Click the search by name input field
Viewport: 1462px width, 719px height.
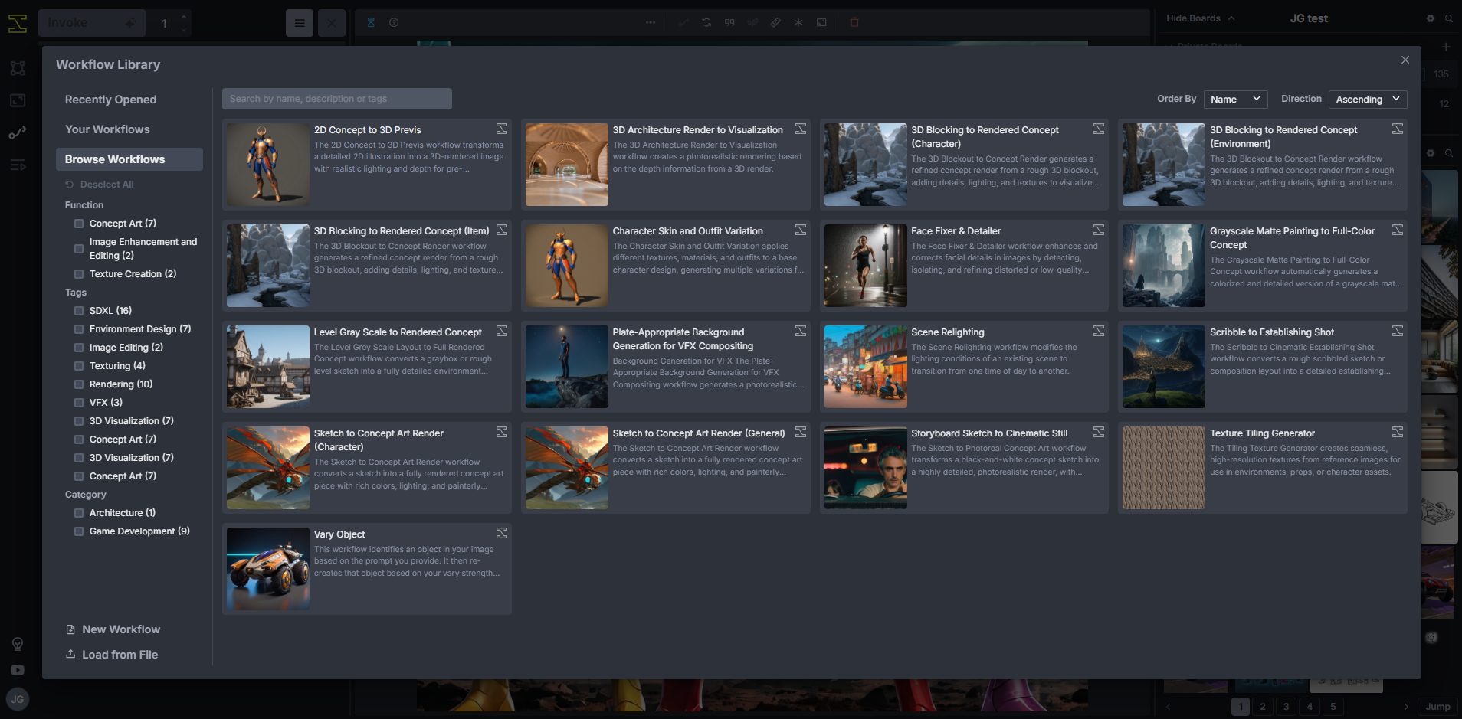(337, 99)
